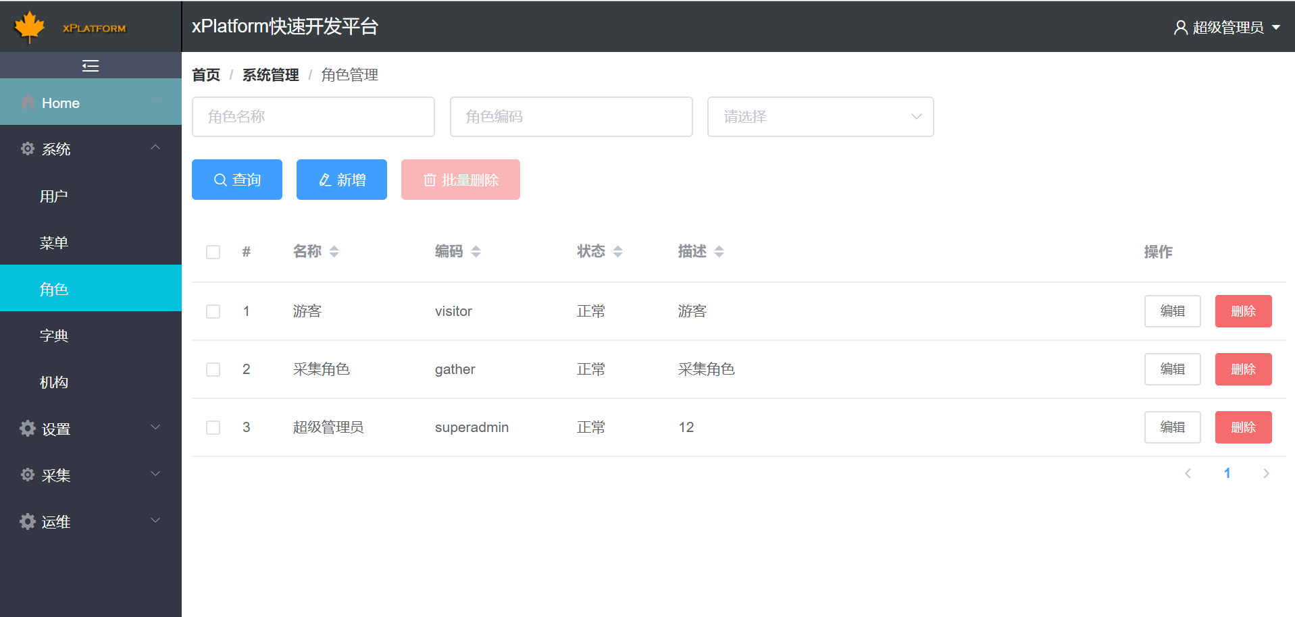The width and height of the screenshot is (1295, 617).
Task: Click the 删除 button for visitor role
Action: coord(1242,311)
